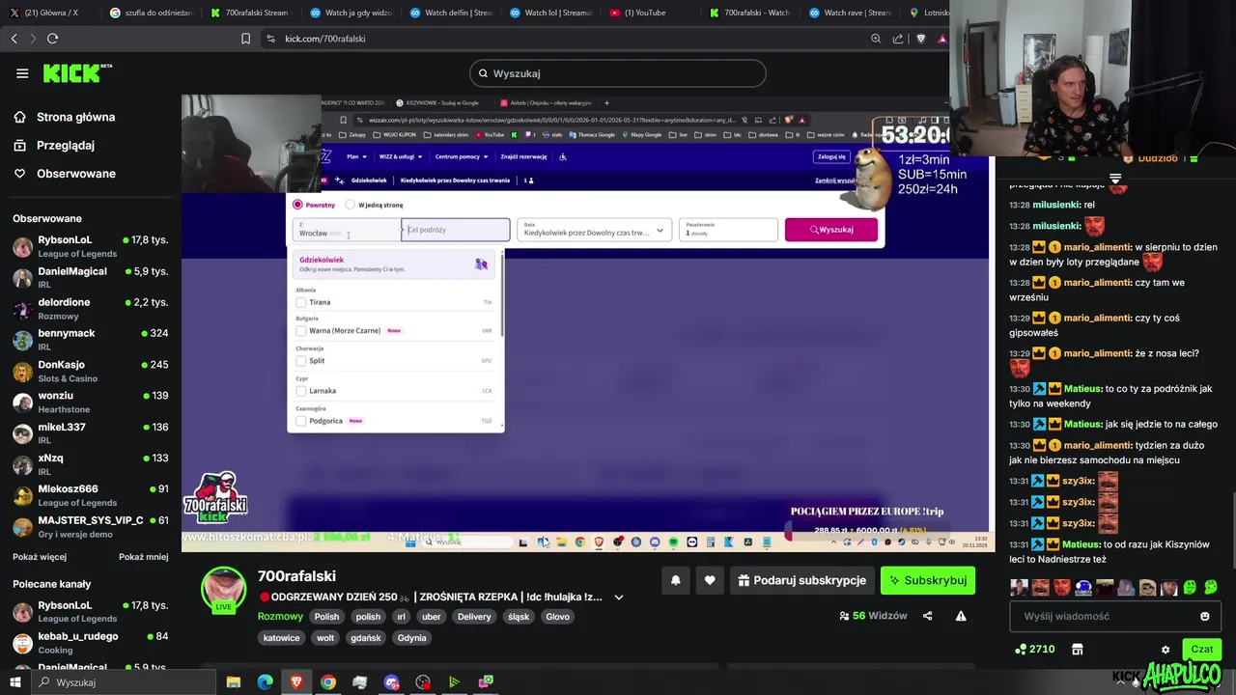
Task: Open the Data date dropdown
Action: coord(594,230)
